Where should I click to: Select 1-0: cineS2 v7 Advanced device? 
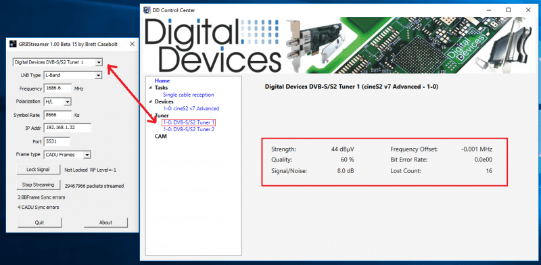(191, 108)
